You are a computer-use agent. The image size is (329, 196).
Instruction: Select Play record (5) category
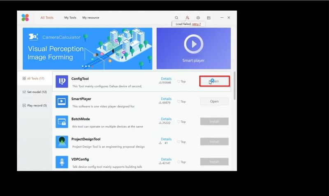[x=35, y=106]
